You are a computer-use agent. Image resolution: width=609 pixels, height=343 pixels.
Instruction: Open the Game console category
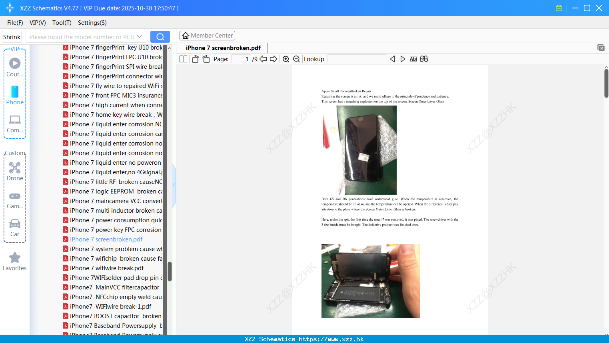(15, 200)
